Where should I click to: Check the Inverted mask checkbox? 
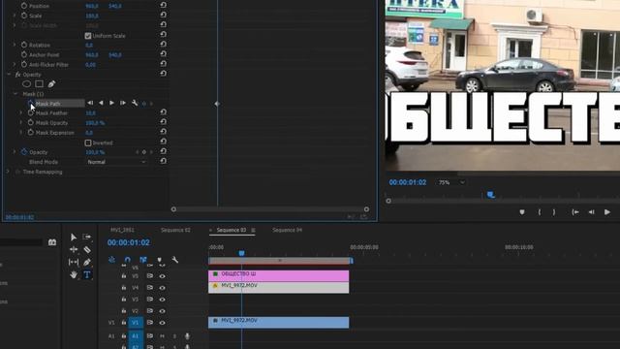(88, 143)
